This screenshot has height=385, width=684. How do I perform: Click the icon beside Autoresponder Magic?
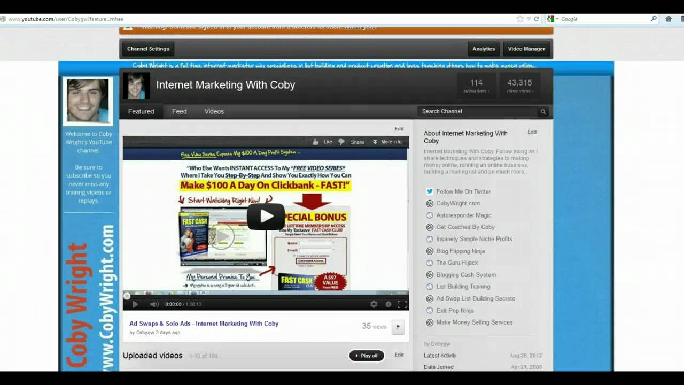tap(430, 215)
